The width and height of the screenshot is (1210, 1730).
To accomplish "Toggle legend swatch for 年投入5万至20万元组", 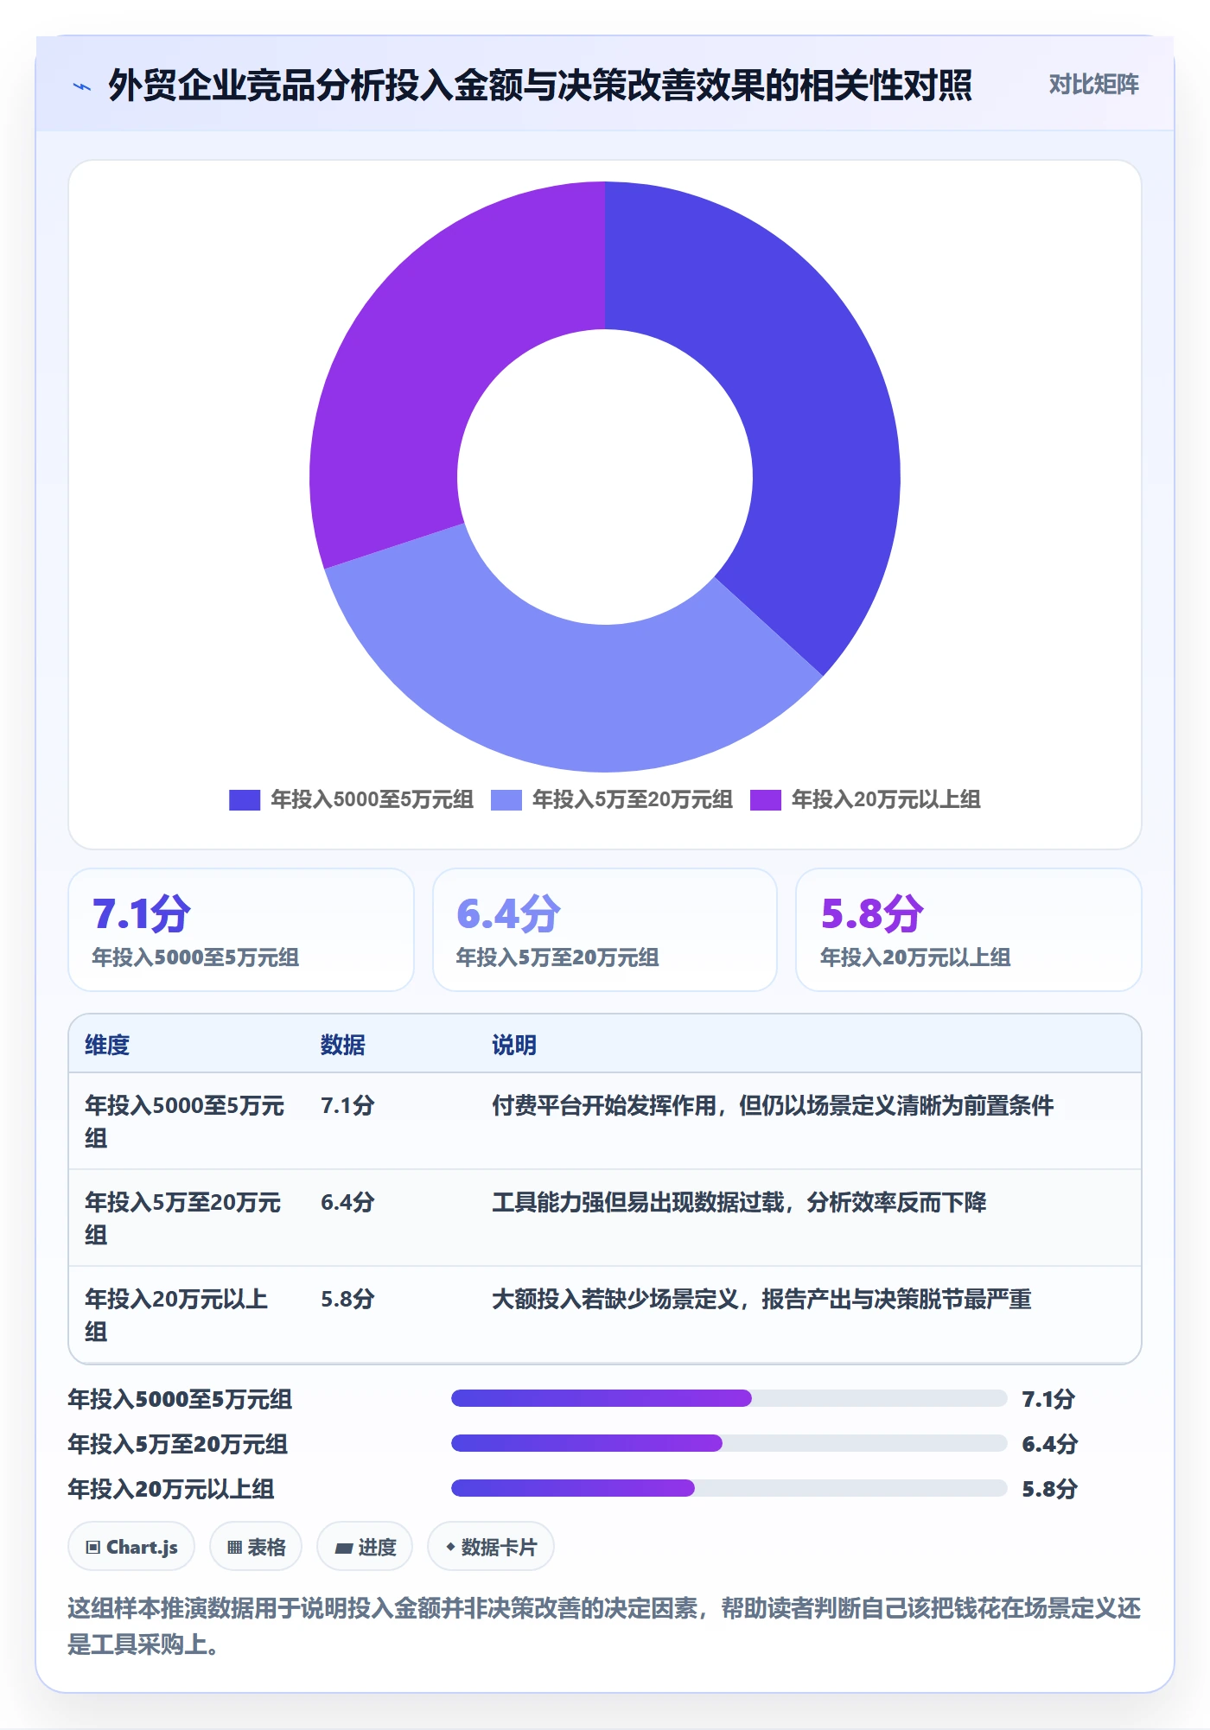I will tap(506, 800).
